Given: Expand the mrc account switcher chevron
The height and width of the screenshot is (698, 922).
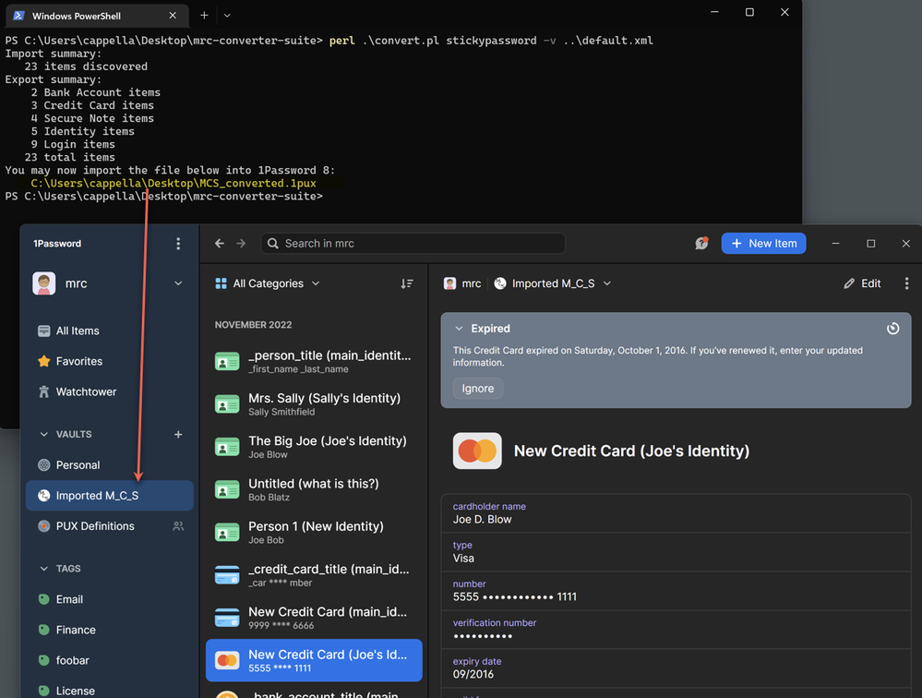Looking at the screenshot, I should [x=178, y=283].
